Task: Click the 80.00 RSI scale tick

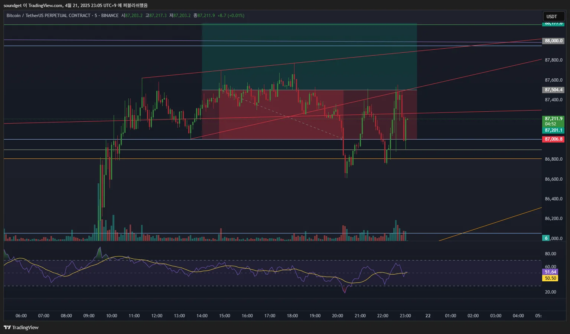Action: coord(550,254)
